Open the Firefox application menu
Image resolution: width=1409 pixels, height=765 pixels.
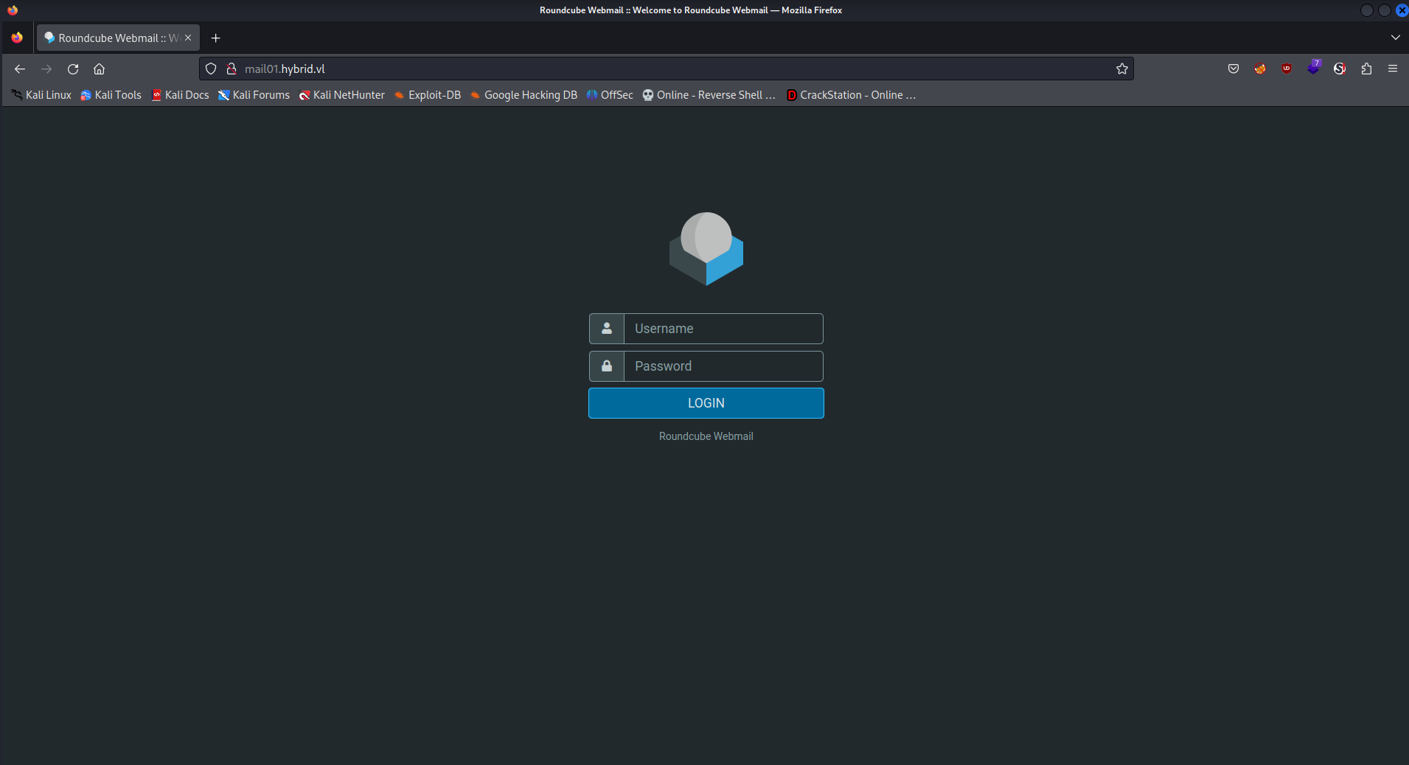click(1392, 69)
